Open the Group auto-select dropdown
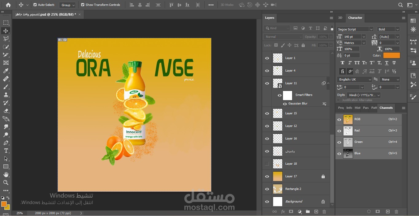 point(67,5)
